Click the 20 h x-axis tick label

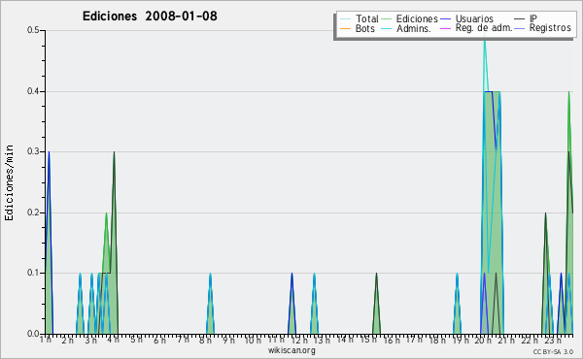[x=483, y=341]
